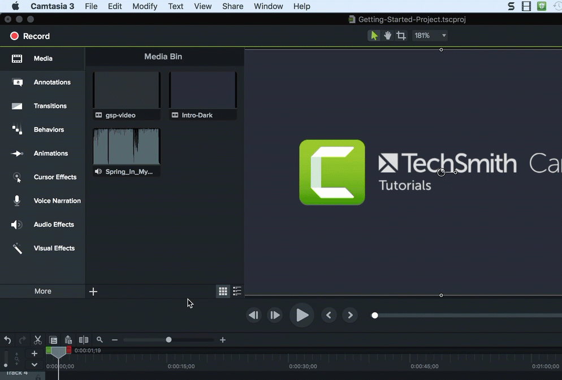
Task: Click the Camtasia logo on canvas
Action: tap(332, 172)
